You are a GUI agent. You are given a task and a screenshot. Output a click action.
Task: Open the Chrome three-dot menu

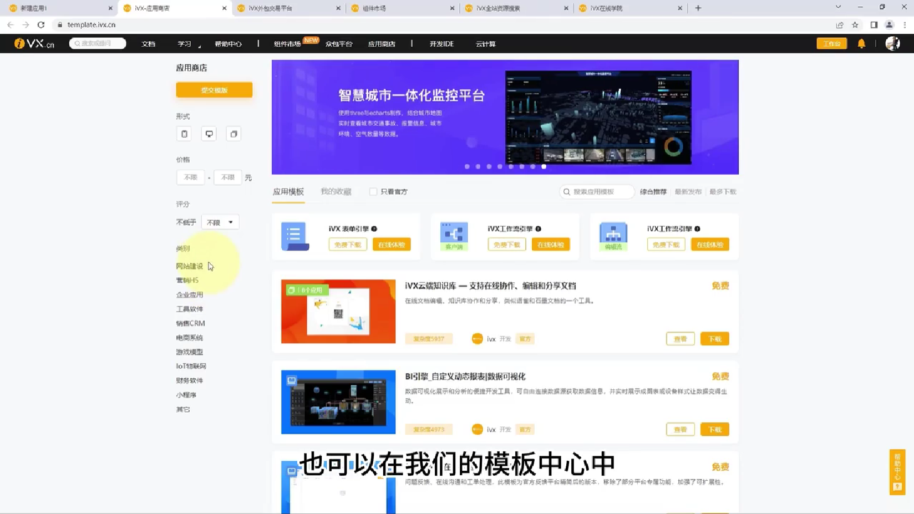pos(905,24)
